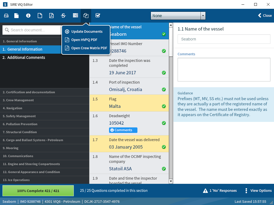Click the green check next to 03 January 2005
This screenshot has height=205, width=274.
point(164,147)
